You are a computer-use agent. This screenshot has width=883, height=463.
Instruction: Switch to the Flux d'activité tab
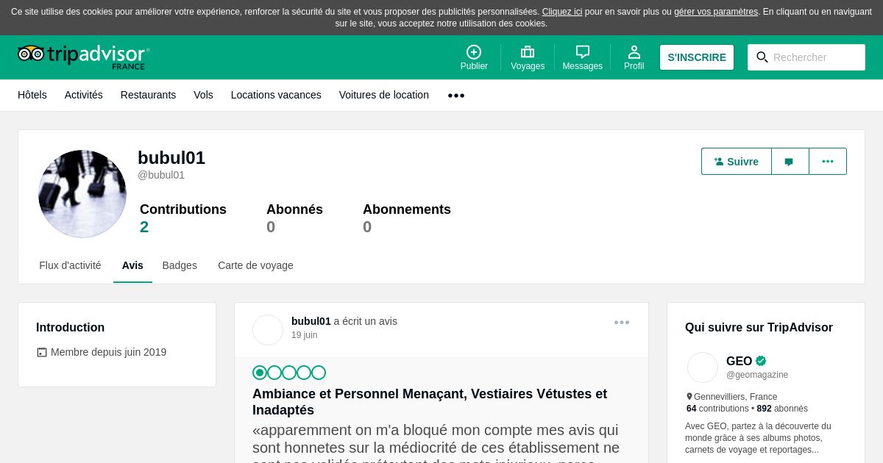(70, 265)
